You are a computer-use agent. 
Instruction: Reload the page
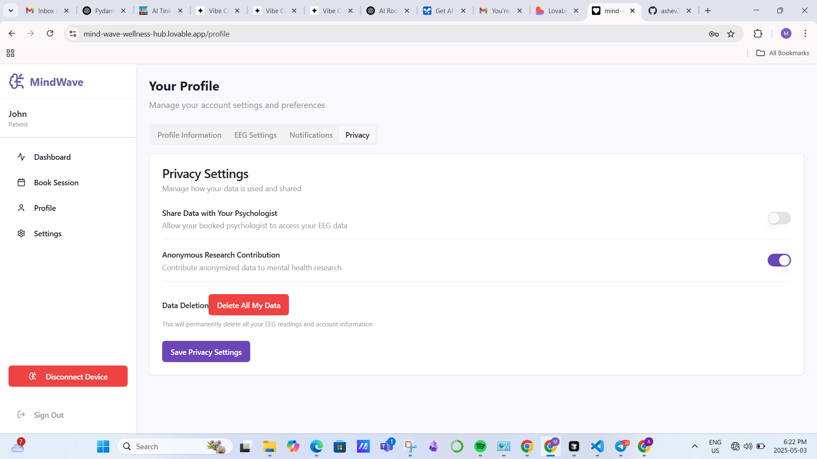[x=50, y=34]
